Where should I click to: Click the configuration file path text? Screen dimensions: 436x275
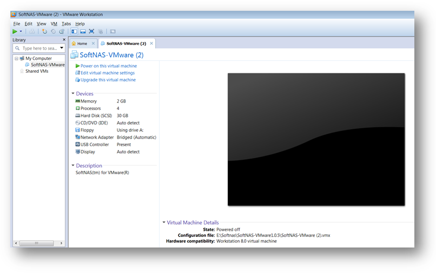(x=273, y=235)
